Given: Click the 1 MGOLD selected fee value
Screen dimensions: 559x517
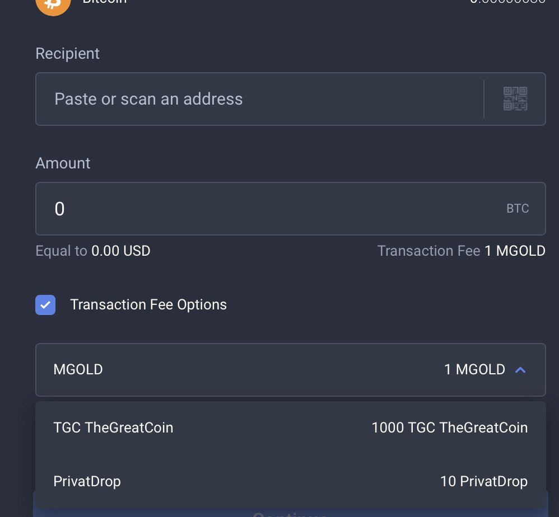Looking at the screenshot, I should (474, 370).
